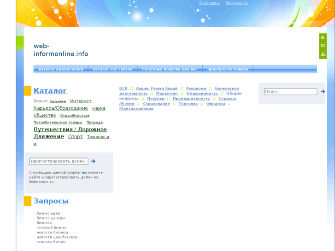Open the Страхование subcategory link

pyautogui.click(x=157, y=104)
